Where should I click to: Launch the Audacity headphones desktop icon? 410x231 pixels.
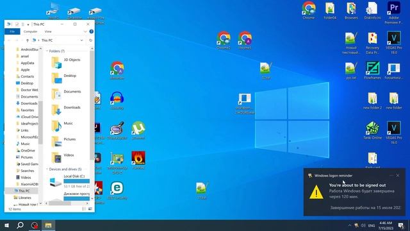(x=117, y=100)
